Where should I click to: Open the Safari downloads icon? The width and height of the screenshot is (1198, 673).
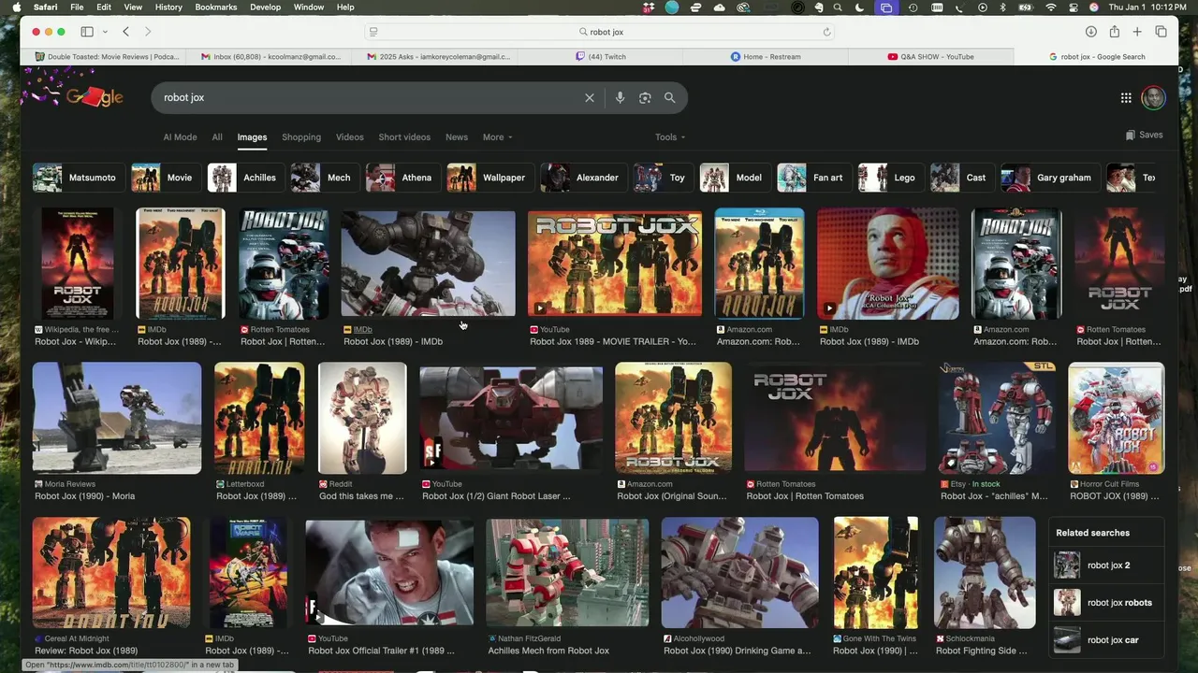1091,32
